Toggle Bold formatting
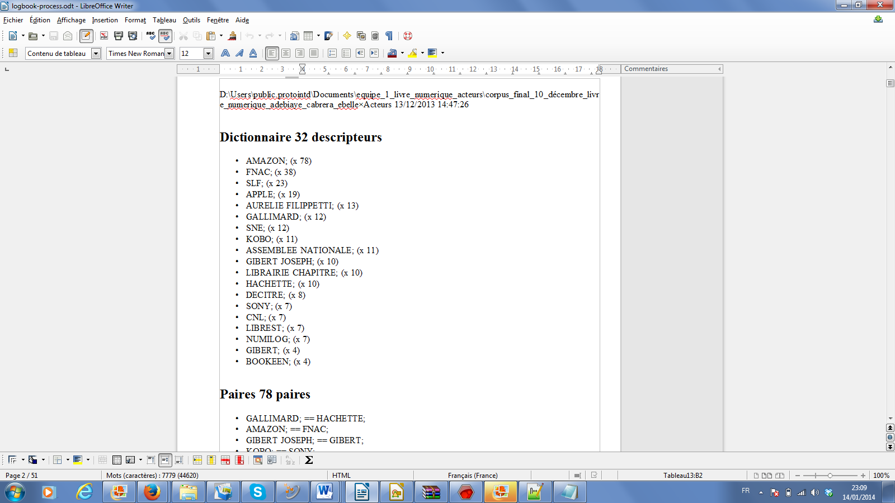The width and height of the screenshot is (895, 503). [225, 53]
